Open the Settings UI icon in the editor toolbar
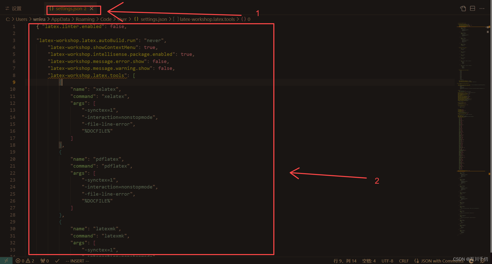The width and height of the screenshot is (492, 264). (463, 8)
